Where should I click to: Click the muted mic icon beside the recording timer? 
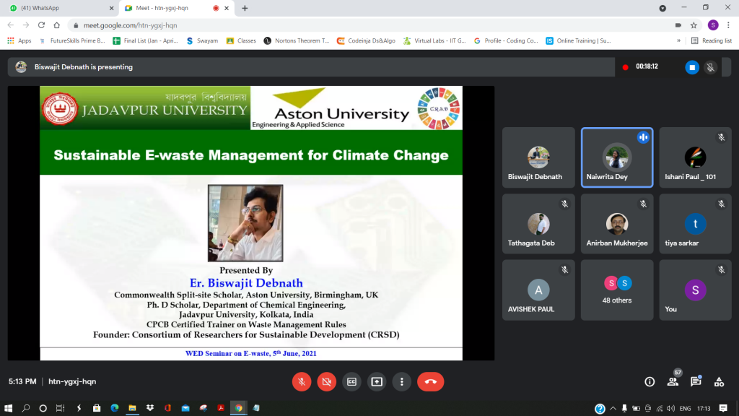click(711, 67)
